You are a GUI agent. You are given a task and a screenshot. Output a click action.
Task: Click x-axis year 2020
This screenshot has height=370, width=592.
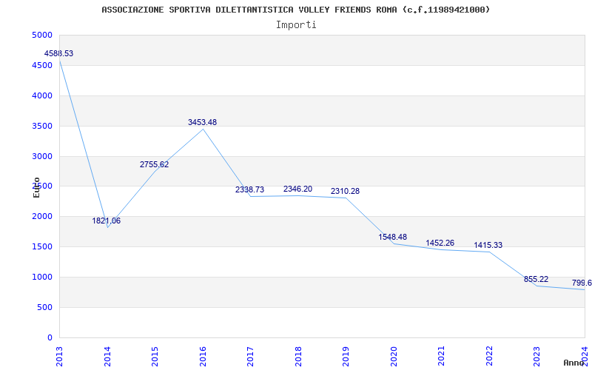point(394,357)
